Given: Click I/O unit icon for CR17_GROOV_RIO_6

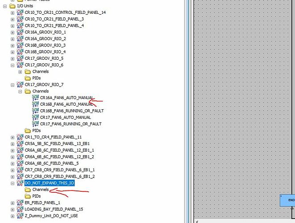Looking at the screenshot, I should pos(20,65).
